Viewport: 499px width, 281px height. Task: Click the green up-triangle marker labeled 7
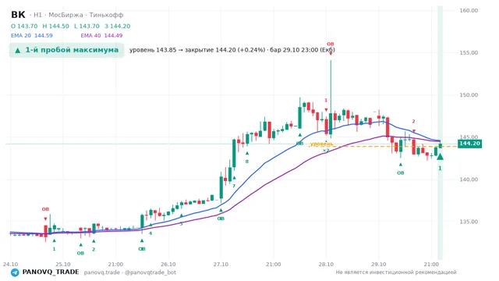pos(234,178)
